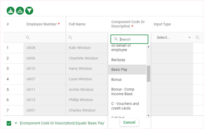Viewport: 204px width, 129px height.
Task: Click the Full Name search magnifier icon
Action: point(70,38)
